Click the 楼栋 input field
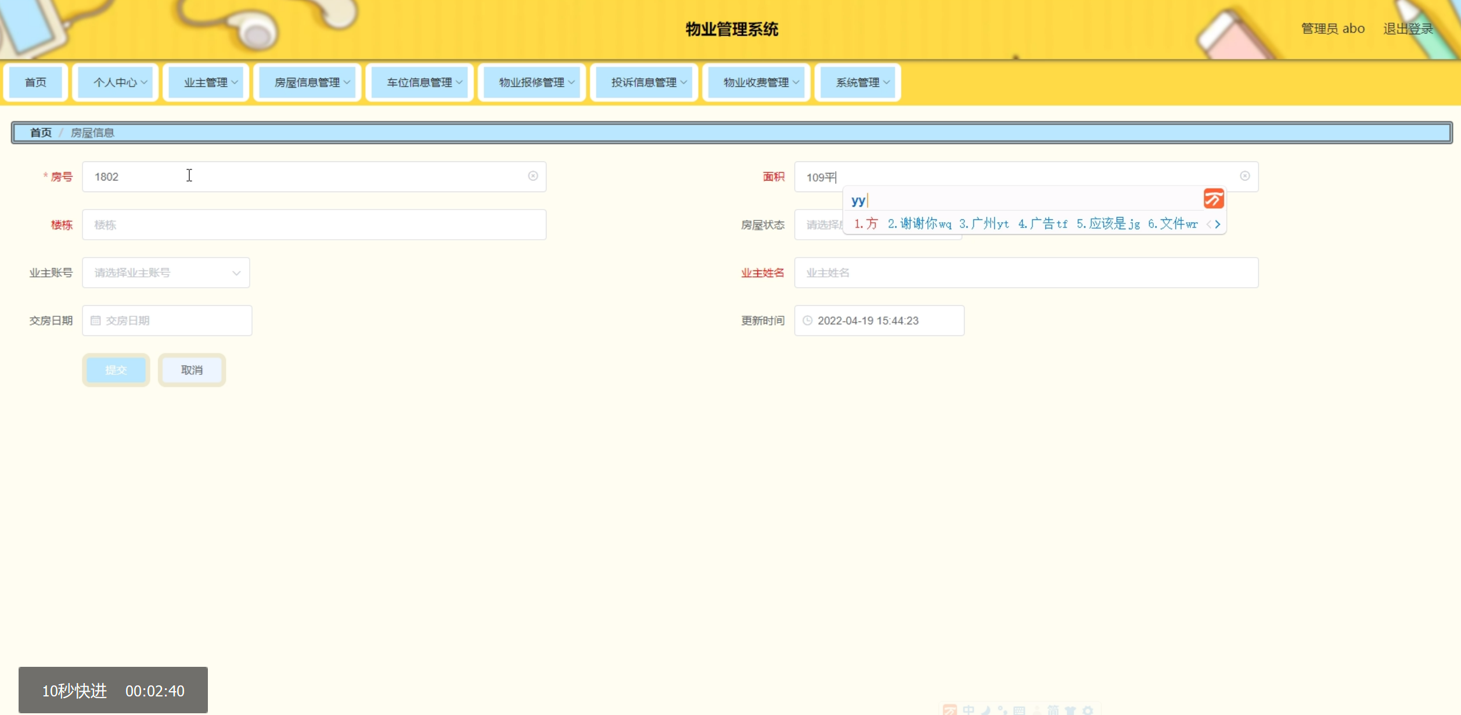The width and height of the screenshot is (1461, 715). (x=314, y=225)
